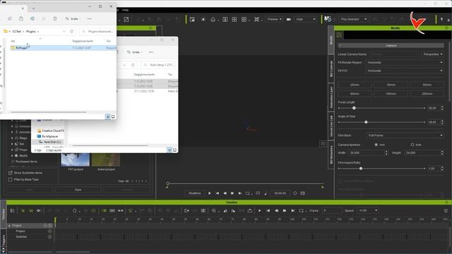Click the camera icon beside the High dropdown
Image resolution: width=452 pixels, height=254 pixels.
pyautogui.click(x=289, y=19)
